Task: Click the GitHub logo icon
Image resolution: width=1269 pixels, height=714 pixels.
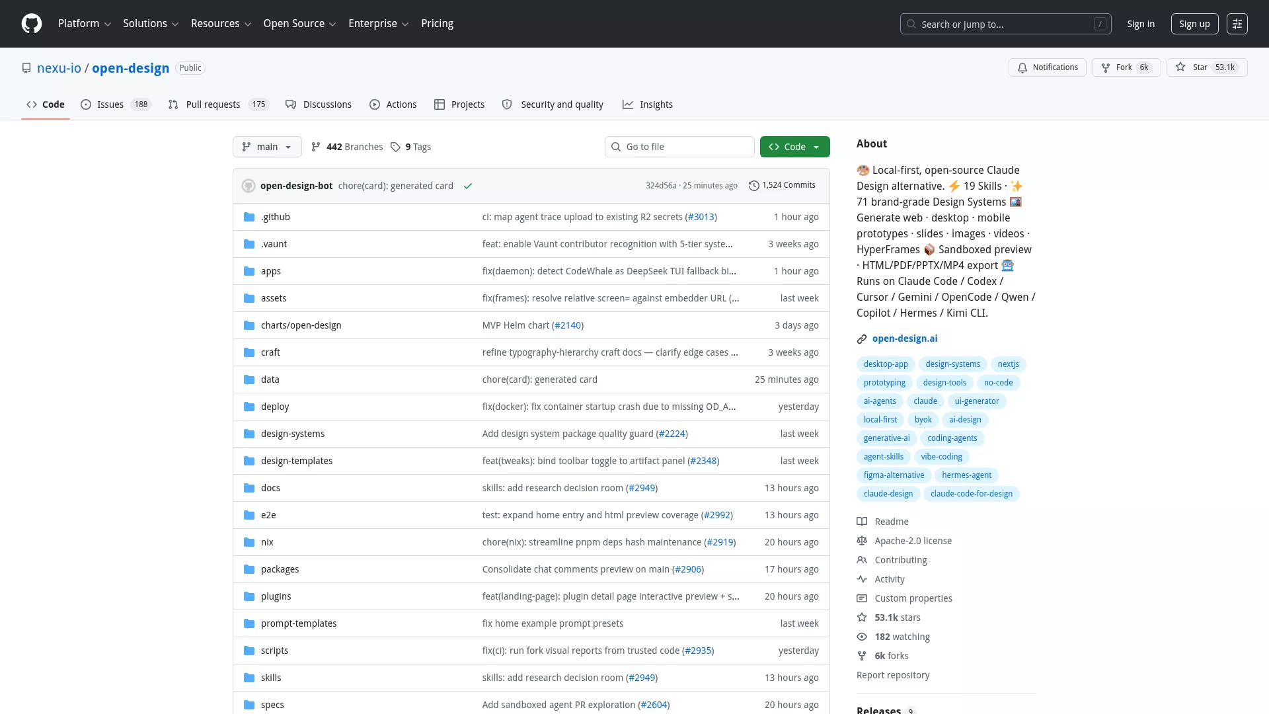Action: coord(32,24)
